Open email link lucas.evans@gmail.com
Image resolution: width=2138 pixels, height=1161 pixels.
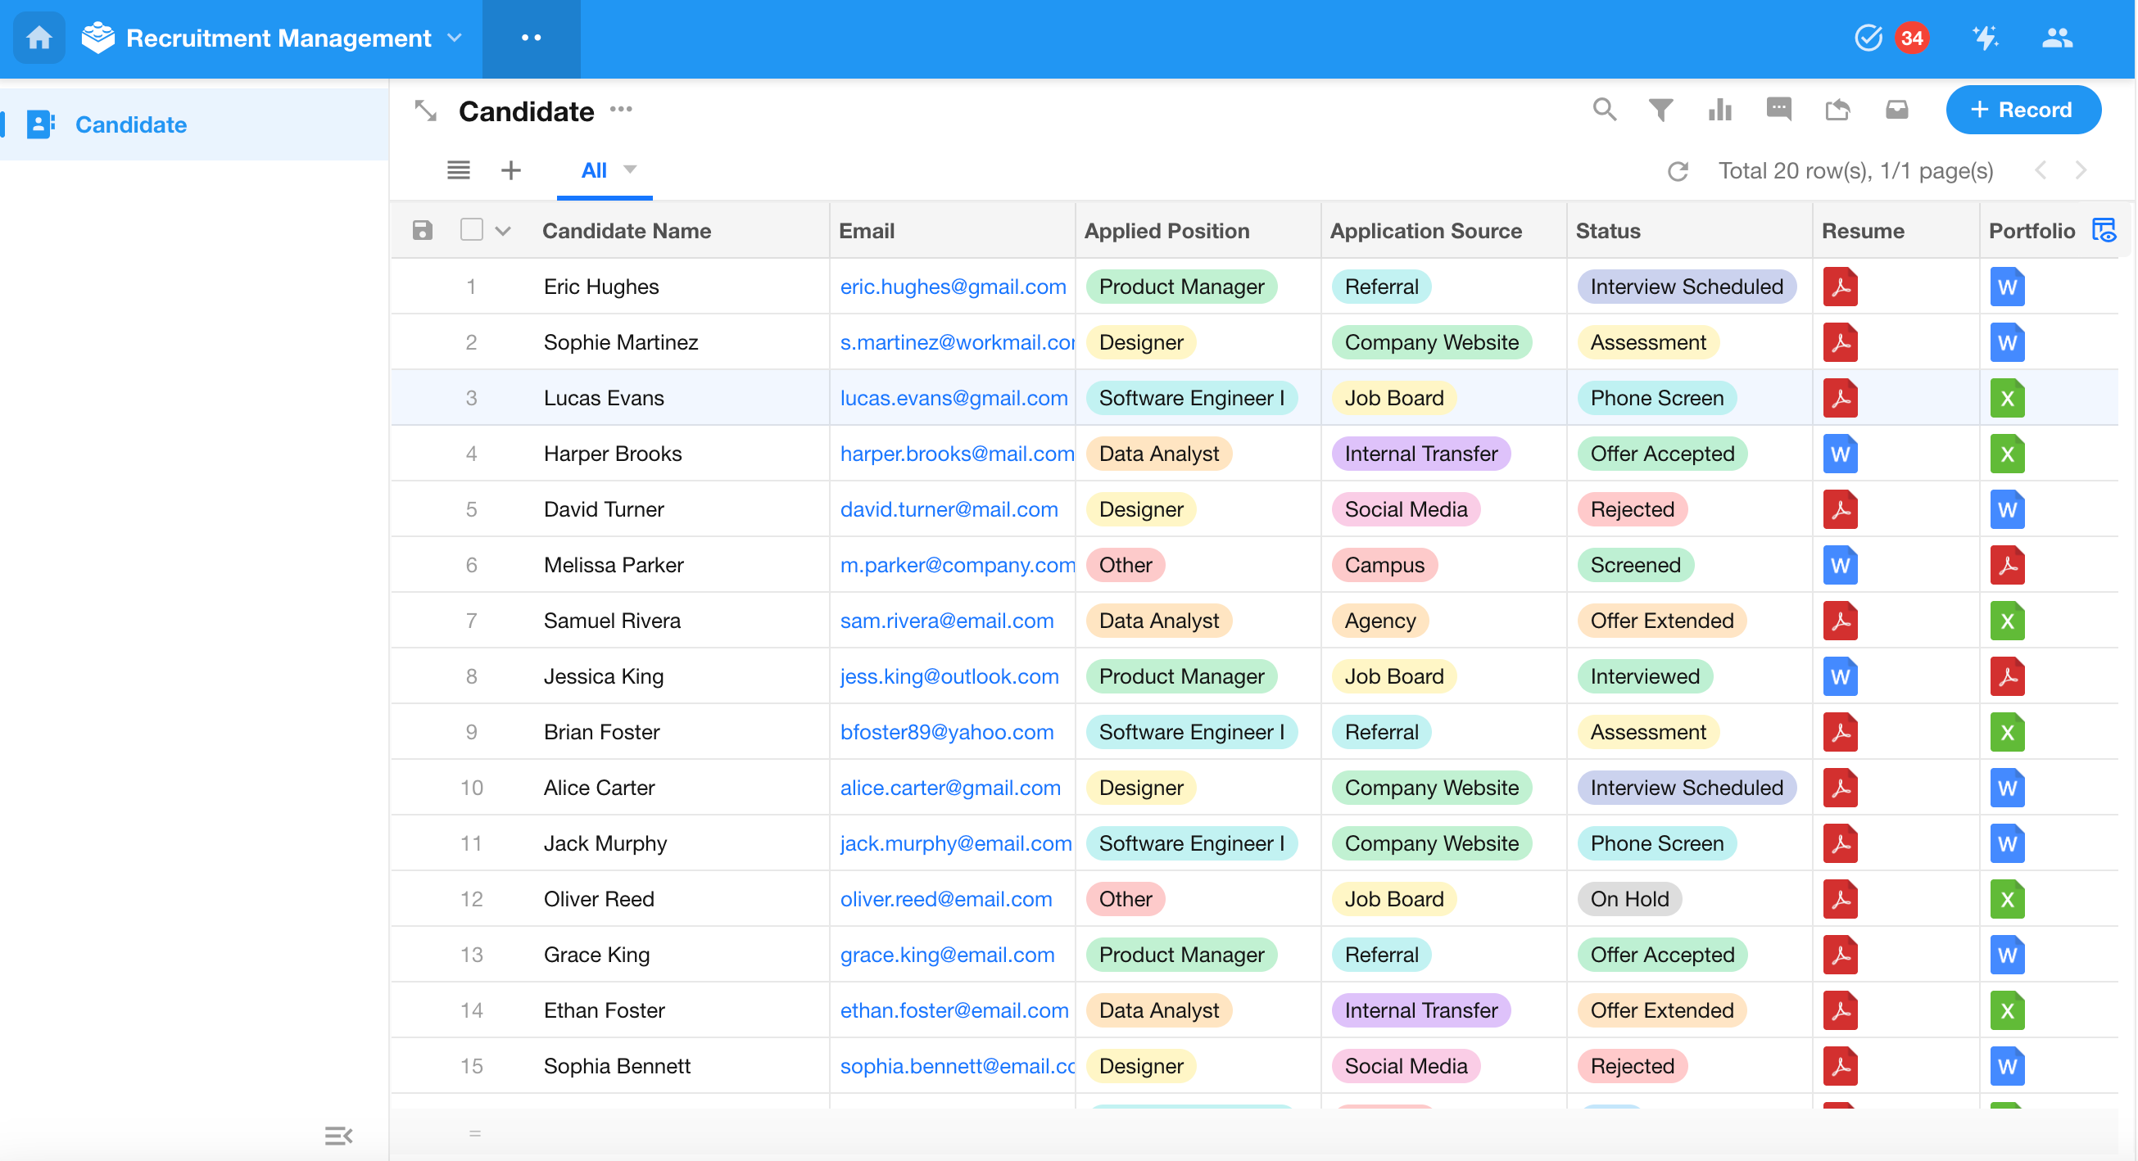[953, 398]
